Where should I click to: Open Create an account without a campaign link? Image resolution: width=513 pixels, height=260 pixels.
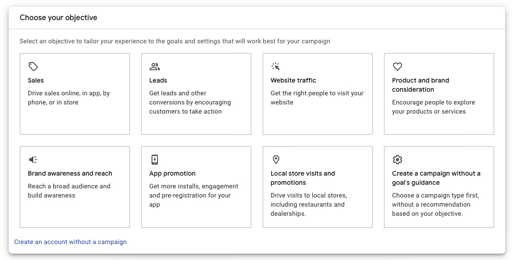[x=70, y=242]
